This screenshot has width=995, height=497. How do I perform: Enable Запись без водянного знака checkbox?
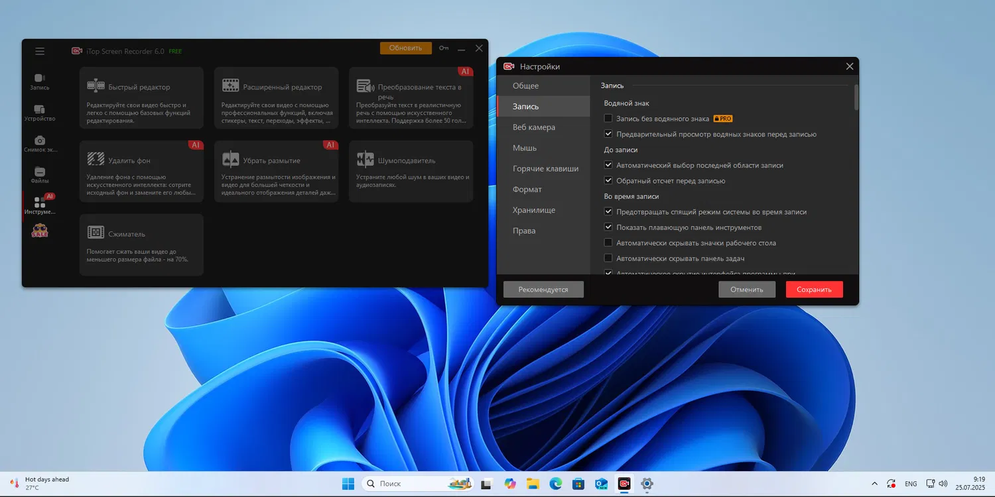[608, 119]
